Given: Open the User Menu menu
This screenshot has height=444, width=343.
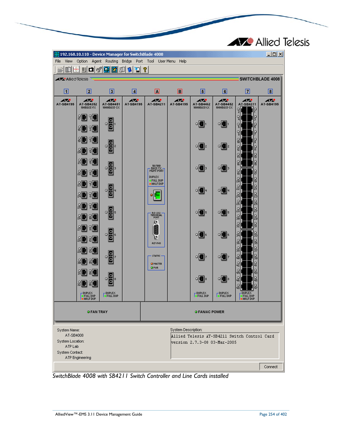Looking at the screenshot, I should click(x=167, y=61).
